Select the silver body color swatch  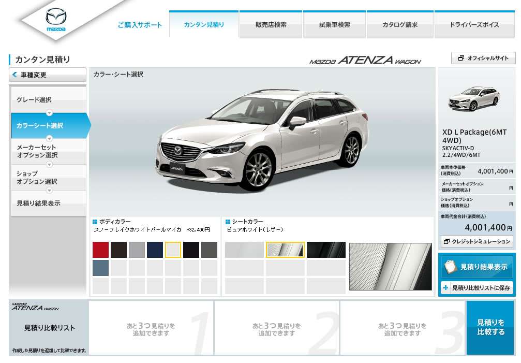(137, 250)
